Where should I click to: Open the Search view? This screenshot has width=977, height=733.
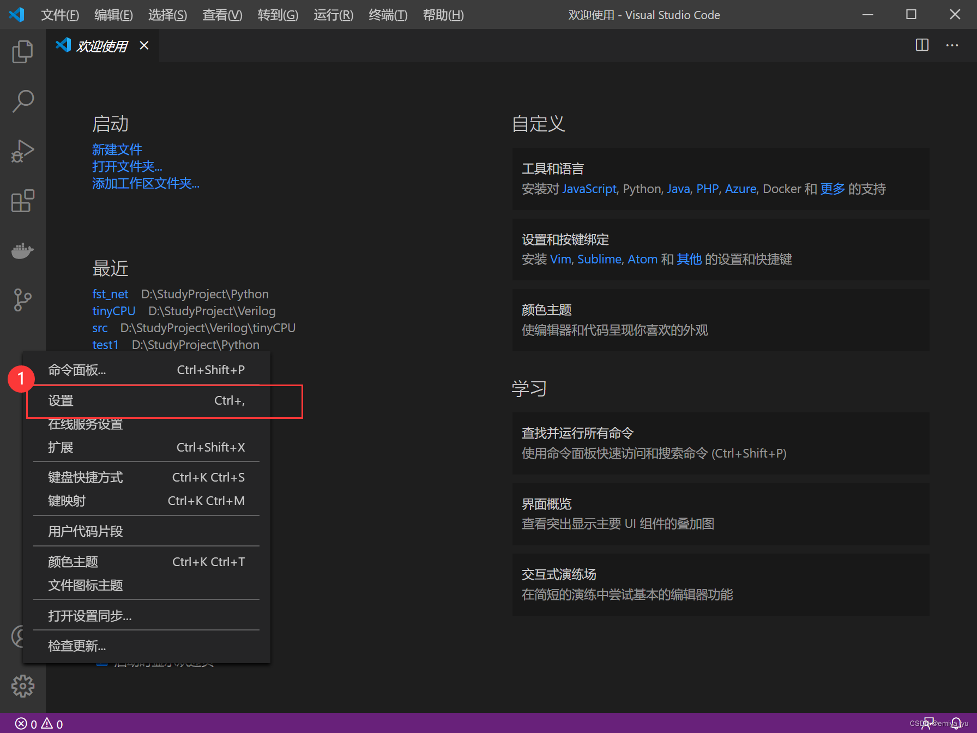pos(22,101)
